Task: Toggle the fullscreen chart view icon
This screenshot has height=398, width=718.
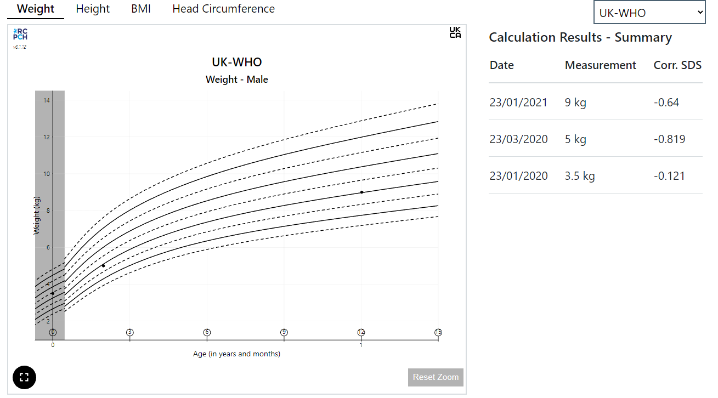Action: tap(24, 377)
